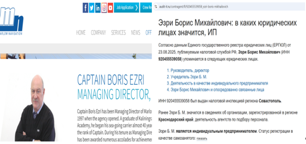Image resolution: width=306 pixels, height=144 pixels.
Task: Click the Crew button beside Job Application
Action: click(146, 8)
